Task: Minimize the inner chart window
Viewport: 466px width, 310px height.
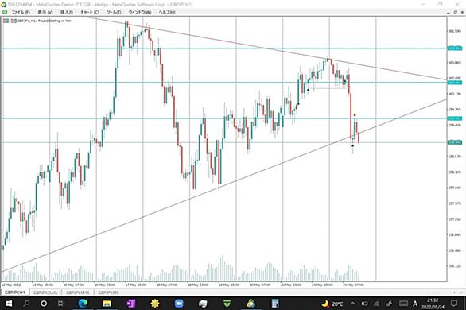Action: (x=449, y=12)
